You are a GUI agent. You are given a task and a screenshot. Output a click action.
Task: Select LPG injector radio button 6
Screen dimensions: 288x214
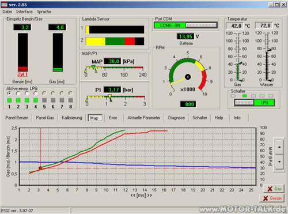[x=53, y=93]
